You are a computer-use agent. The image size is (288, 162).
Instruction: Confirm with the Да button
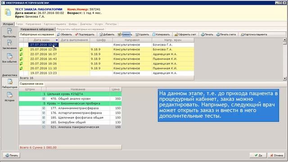click(258, 155)
